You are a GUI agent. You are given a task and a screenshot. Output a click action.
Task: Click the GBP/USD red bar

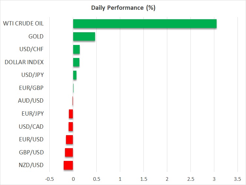(69, 152)
